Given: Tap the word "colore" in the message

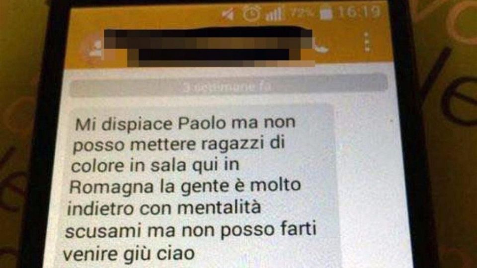Looking at the screenshot, I should [x=98, y=166].
